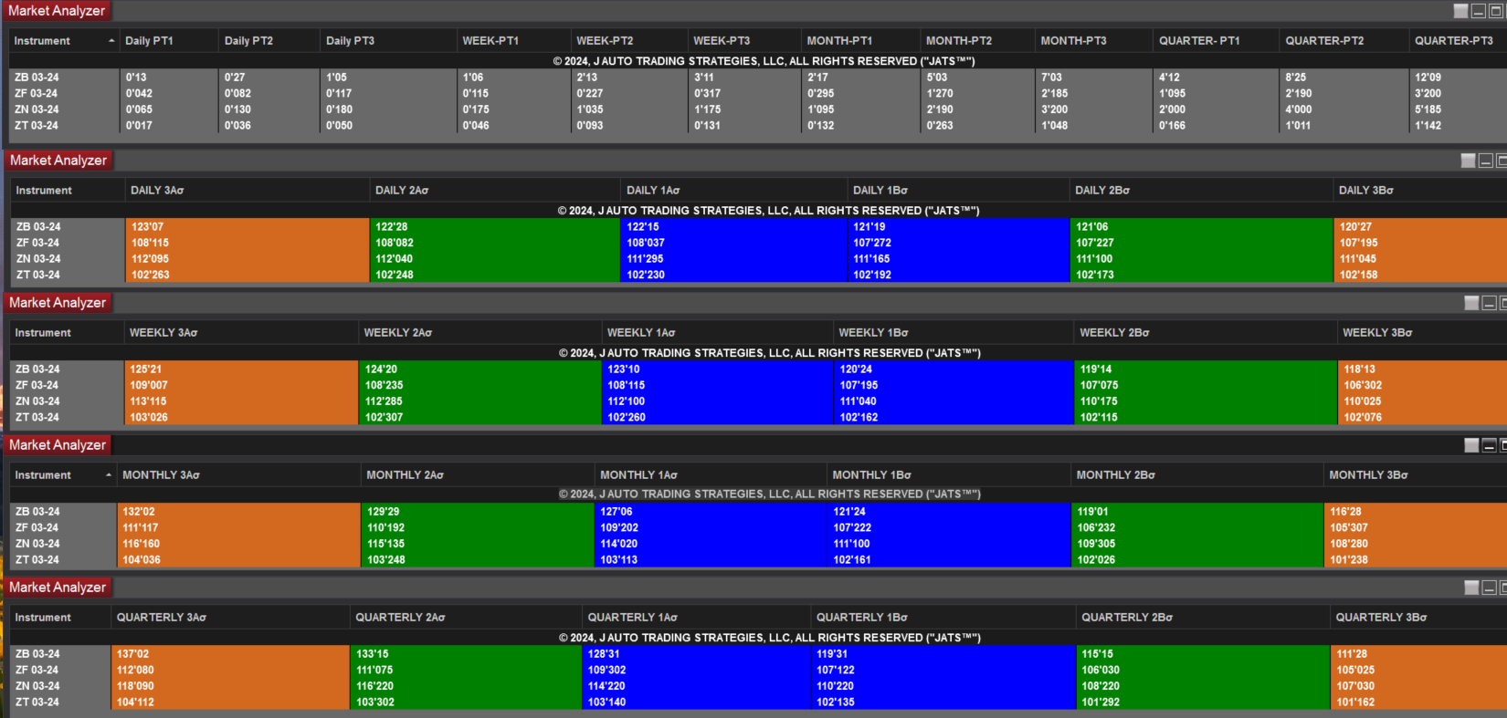Maximize the Daily PT1 Market Analyzer window
The width and height of the screenshot is (1507, 718).
coord(1496,11)
